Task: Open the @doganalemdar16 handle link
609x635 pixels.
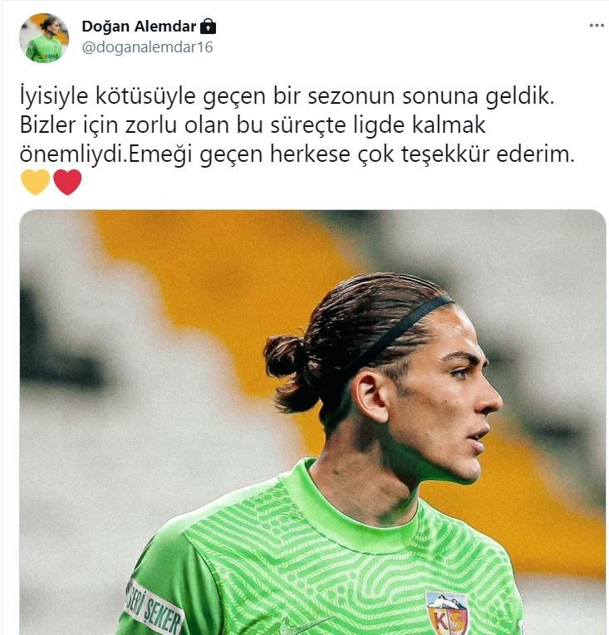Action: point(147,47)
